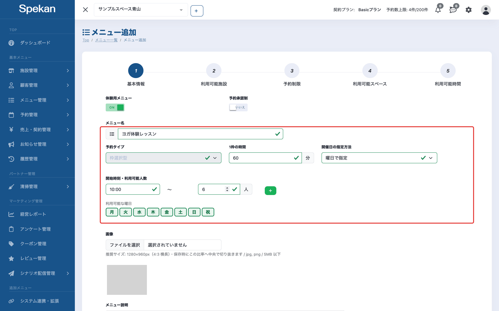Screen dimensions: 499x311
Task: Click the start time 10:00 field
Action: pyautogui.click(x=133, y=189)
